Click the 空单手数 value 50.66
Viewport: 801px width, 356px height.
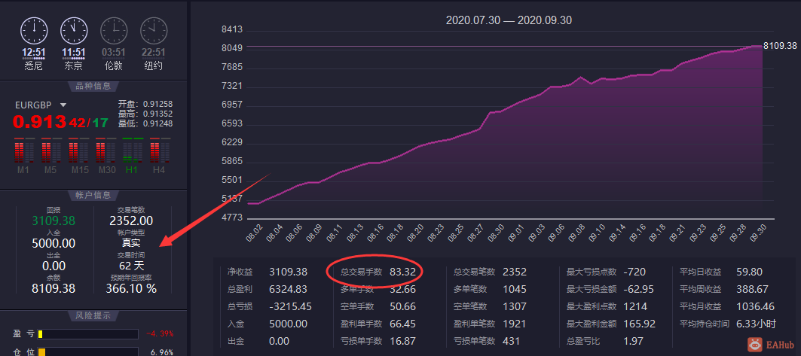click(x=402, y=306)
